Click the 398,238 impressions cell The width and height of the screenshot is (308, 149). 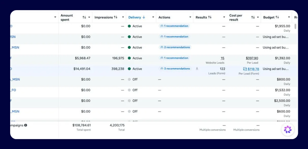click(118, 69)
